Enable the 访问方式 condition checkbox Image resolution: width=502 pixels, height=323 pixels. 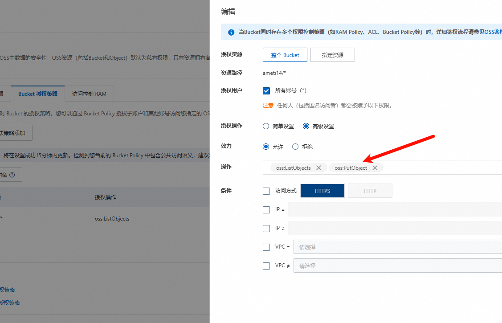coord(266,191)
